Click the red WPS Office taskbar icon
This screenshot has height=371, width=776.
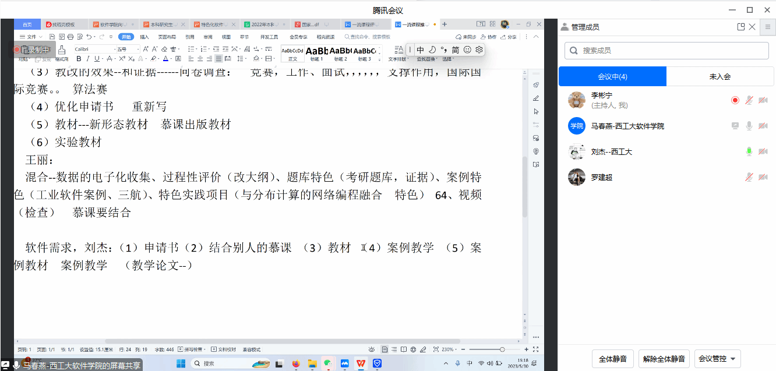tap(361, 363)
